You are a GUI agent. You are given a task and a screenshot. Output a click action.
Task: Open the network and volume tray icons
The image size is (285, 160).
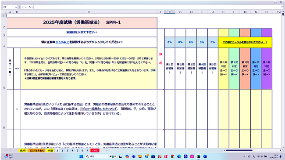click(x=262, y=156)
